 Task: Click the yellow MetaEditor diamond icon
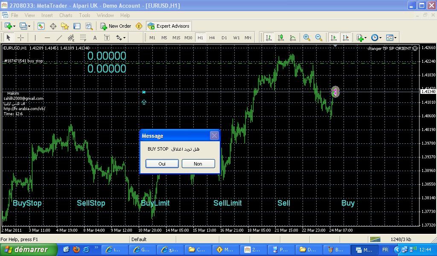(x=139, y=26)
